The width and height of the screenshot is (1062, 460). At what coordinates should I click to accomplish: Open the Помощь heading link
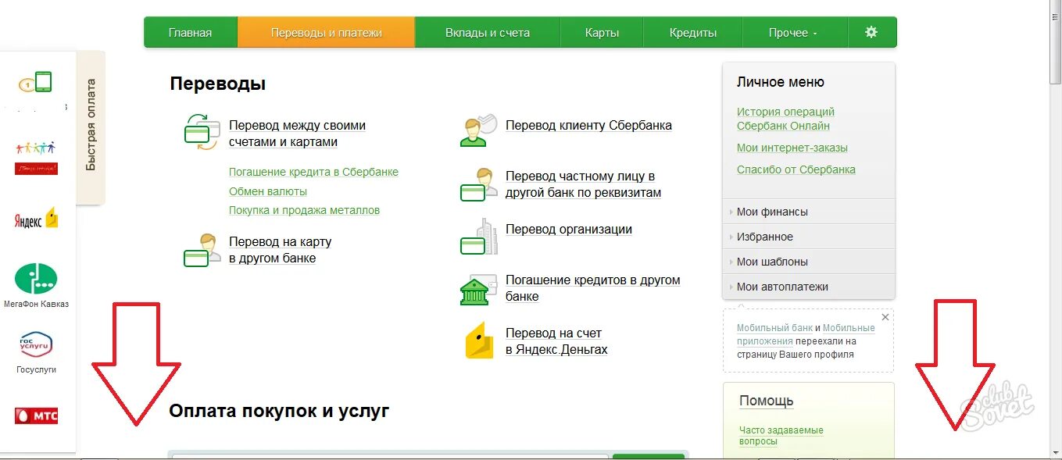point(767,401)
